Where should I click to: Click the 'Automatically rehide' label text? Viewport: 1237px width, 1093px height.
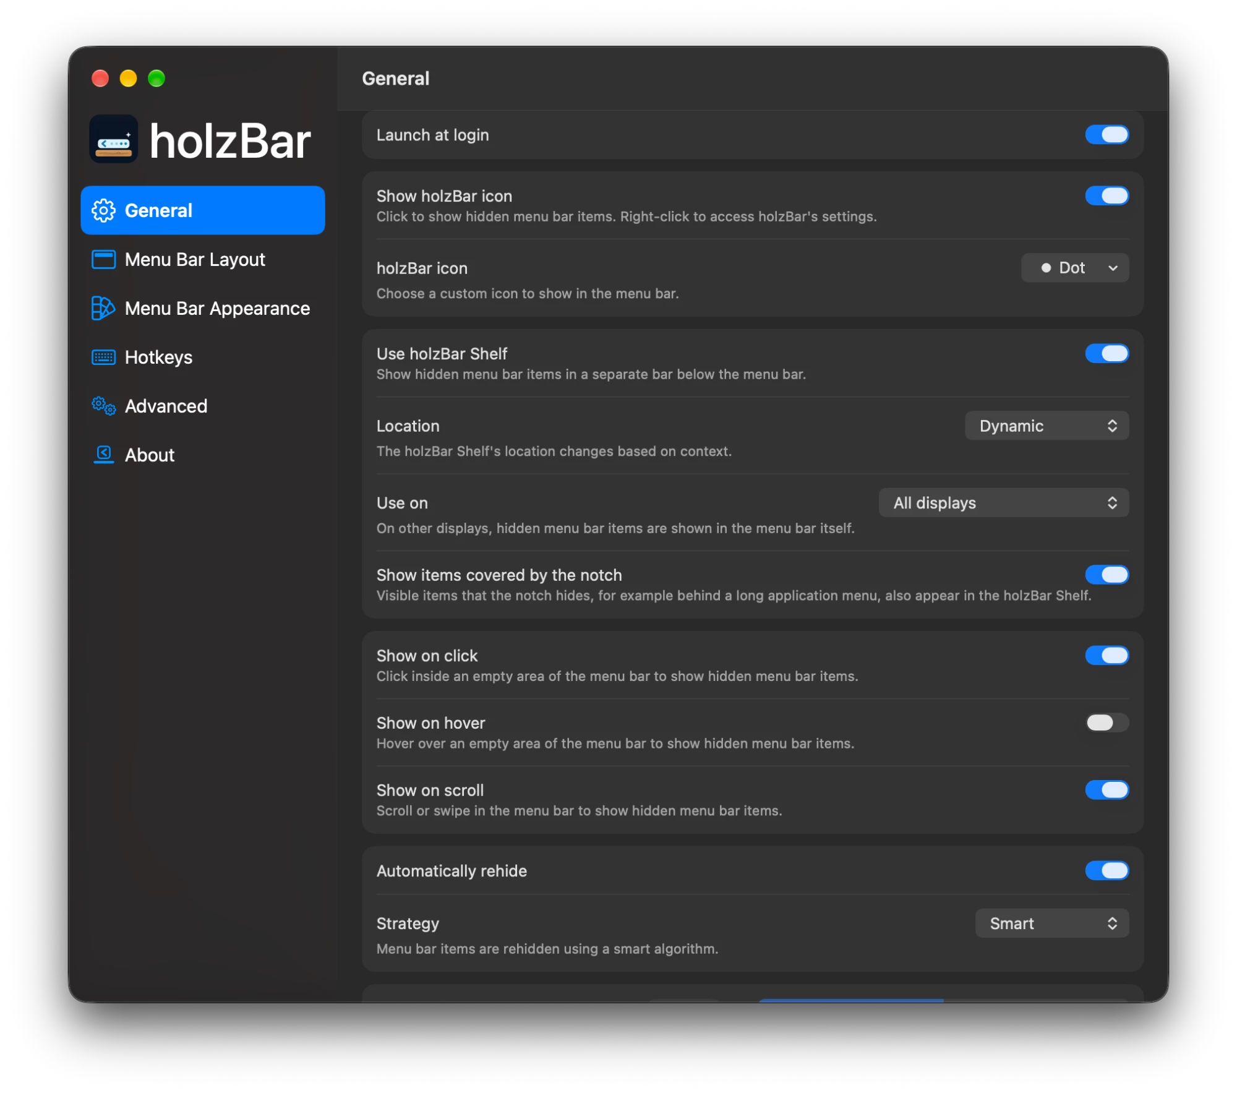[452, 870]
